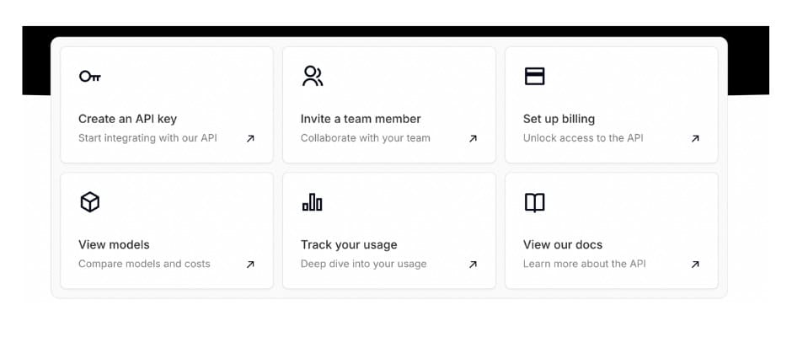Open arrow on Invite a team member card
Viewport: 792px width, 337px height.
click(x=473, y=138)
